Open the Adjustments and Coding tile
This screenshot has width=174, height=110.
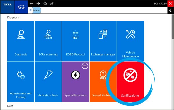click(21, 82)
